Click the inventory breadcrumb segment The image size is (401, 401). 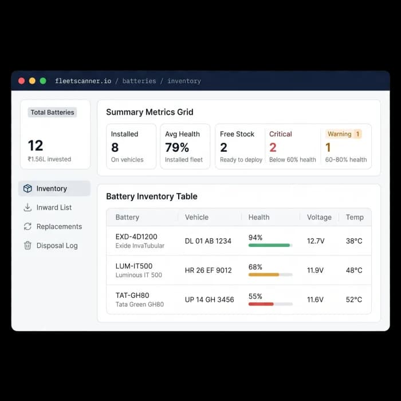pos(184,81)
